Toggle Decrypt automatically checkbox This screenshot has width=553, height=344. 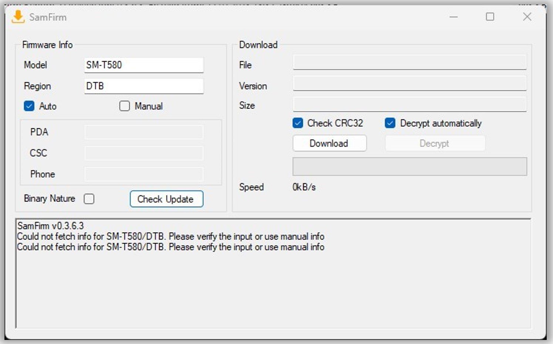[390, 123]
